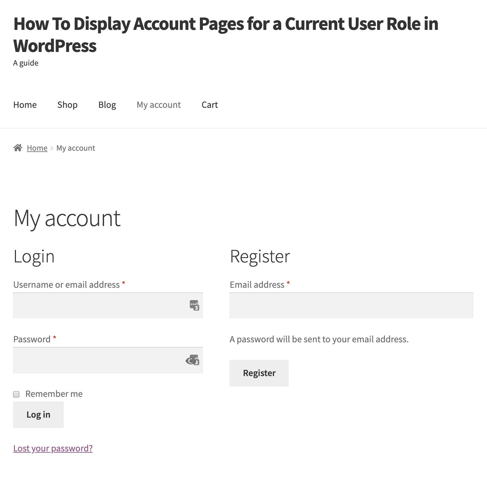Click the A guide site tagline
Viewport: 487px width, 493px height.
[x=25, y=63]
